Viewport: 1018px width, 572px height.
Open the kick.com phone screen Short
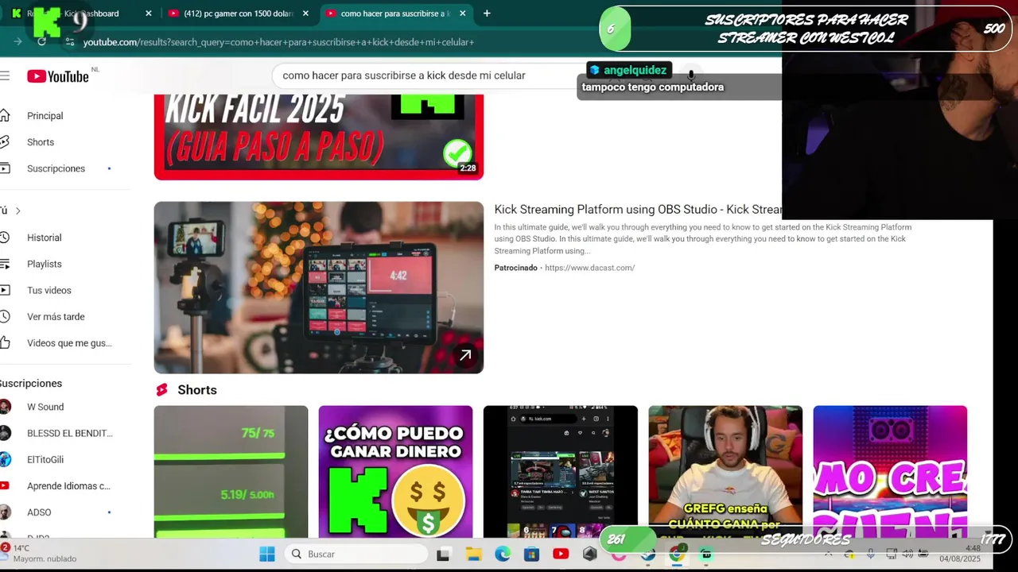point(560,472)
